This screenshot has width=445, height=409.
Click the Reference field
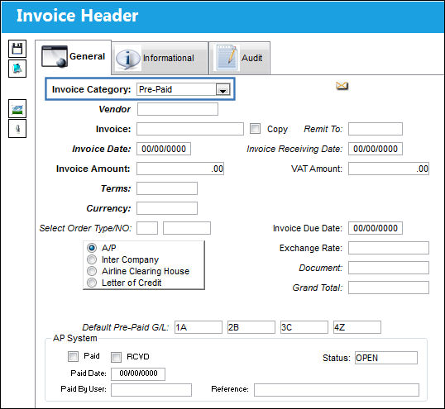[x=337, y=390]
